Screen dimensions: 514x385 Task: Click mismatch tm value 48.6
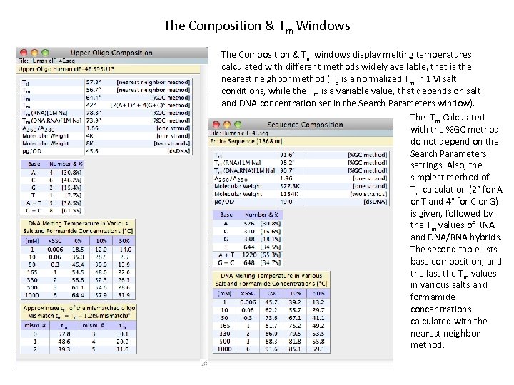[x=64, y=342]
